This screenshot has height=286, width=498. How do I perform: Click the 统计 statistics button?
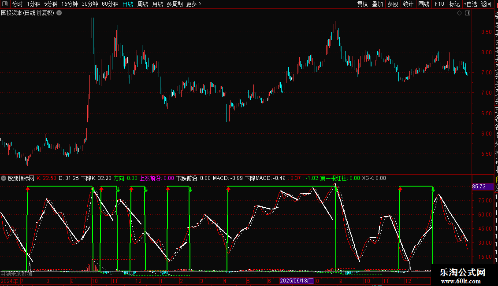point(408,4)
